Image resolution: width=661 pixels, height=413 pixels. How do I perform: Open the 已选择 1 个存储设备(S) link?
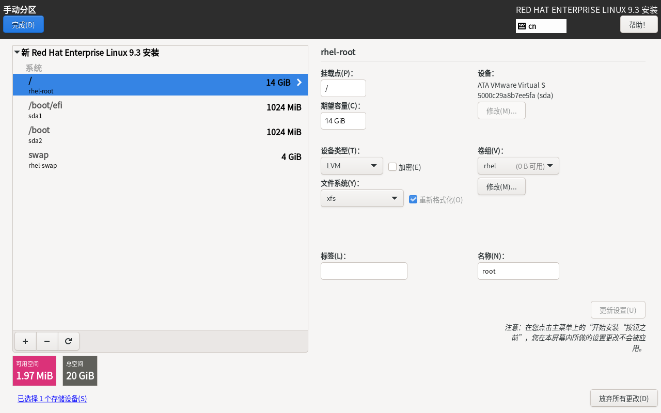(52, 399)
